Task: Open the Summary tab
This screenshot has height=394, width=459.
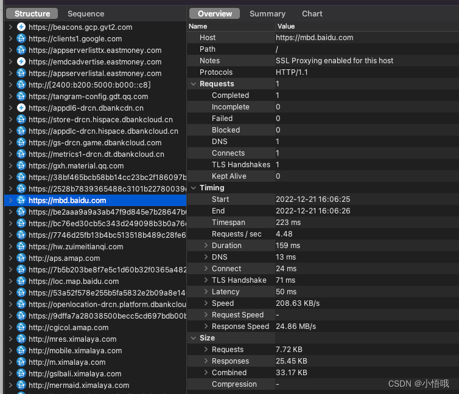Action: tap(267, 14)
